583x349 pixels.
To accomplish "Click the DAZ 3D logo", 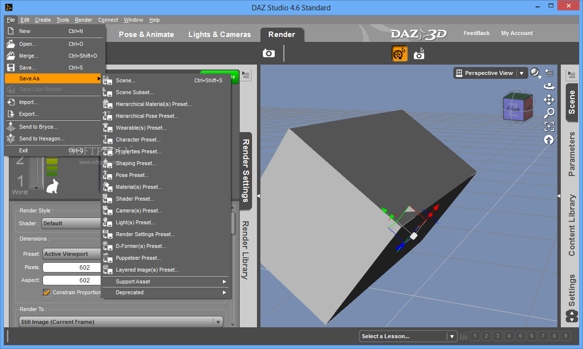I will pyautogui.click(x=419, y=34).
